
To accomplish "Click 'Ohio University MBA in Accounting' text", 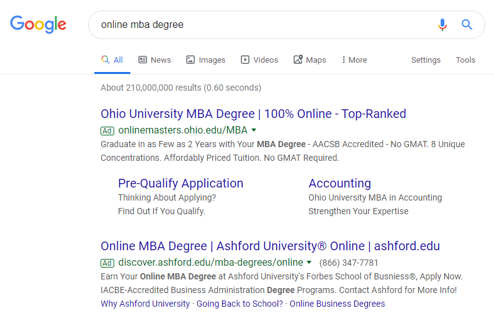I will (x=375, y=197).
